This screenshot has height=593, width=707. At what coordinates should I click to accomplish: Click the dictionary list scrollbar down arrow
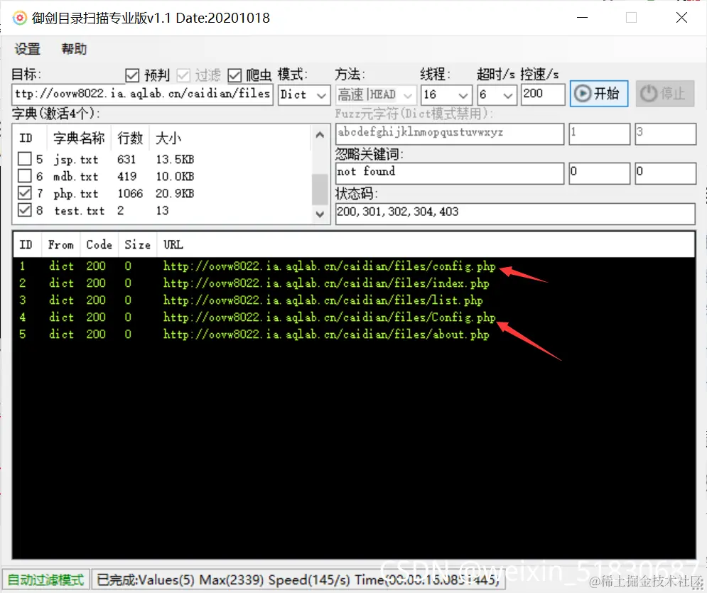click(320, 213)
